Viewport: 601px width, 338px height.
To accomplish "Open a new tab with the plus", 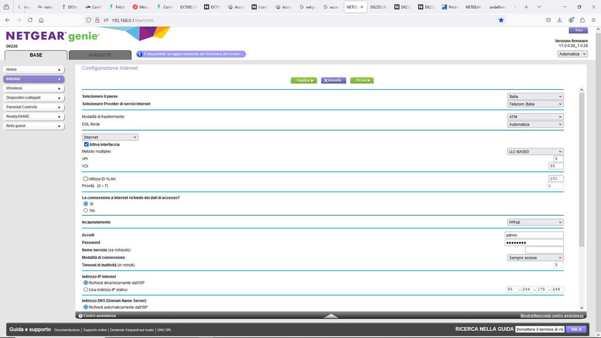I will click(x=526, y=7).
